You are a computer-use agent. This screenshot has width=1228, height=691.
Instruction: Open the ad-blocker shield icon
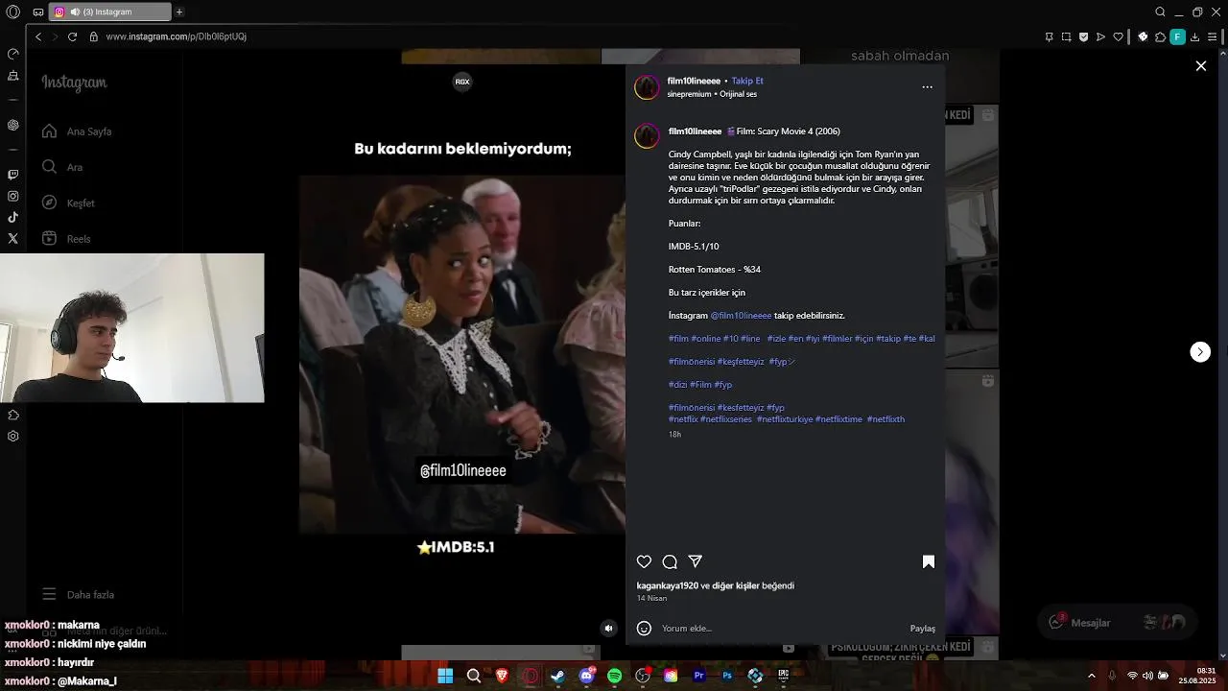pos(1083,36)
